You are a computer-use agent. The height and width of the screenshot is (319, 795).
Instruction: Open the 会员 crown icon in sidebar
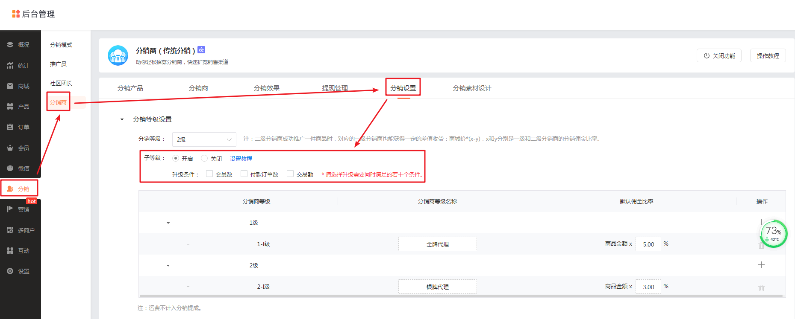[10, 148]
